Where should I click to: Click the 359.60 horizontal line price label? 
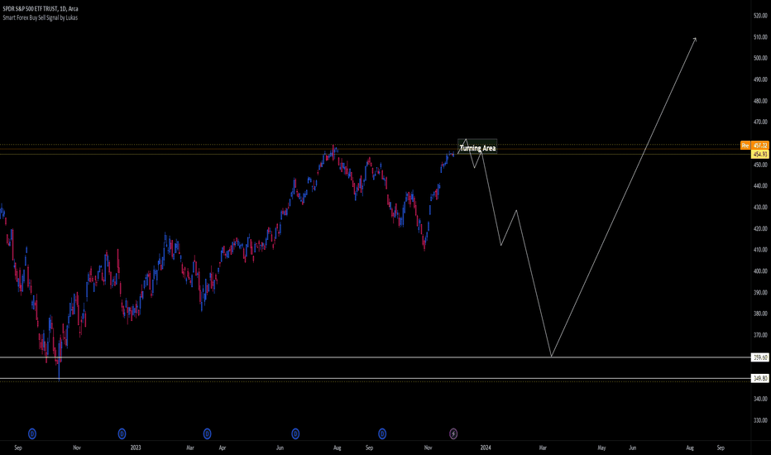[x=760, y=357]
